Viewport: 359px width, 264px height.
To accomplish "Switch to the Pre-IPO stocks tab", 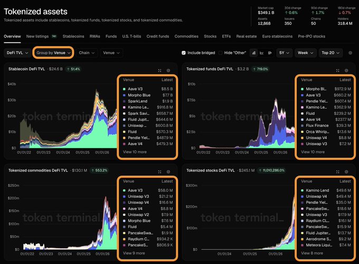I will pyautogui.click(x=311, y=36).
